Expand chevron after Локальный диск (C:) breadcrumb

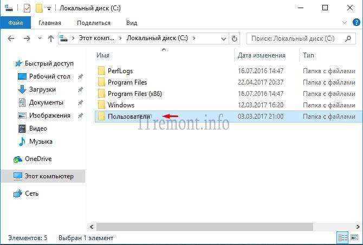tap(194, 38)
